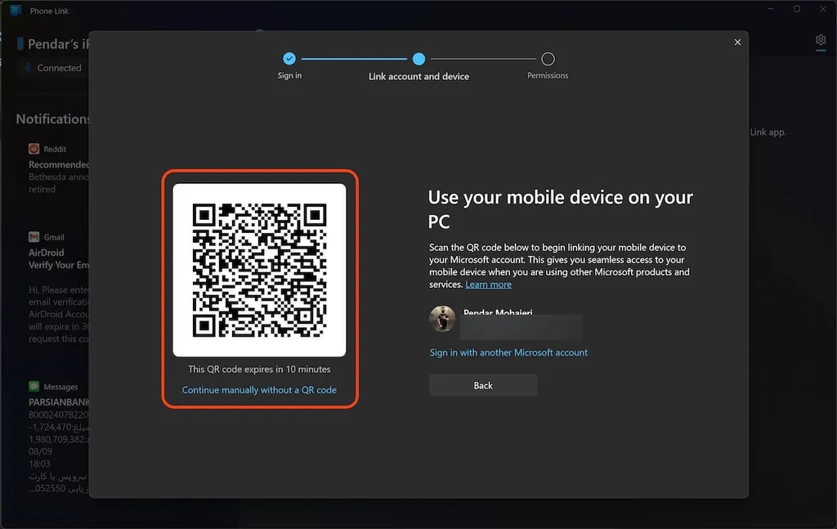Select the Permissions step circle
Viewport: 837px width, 529px height.
(548, 59)
